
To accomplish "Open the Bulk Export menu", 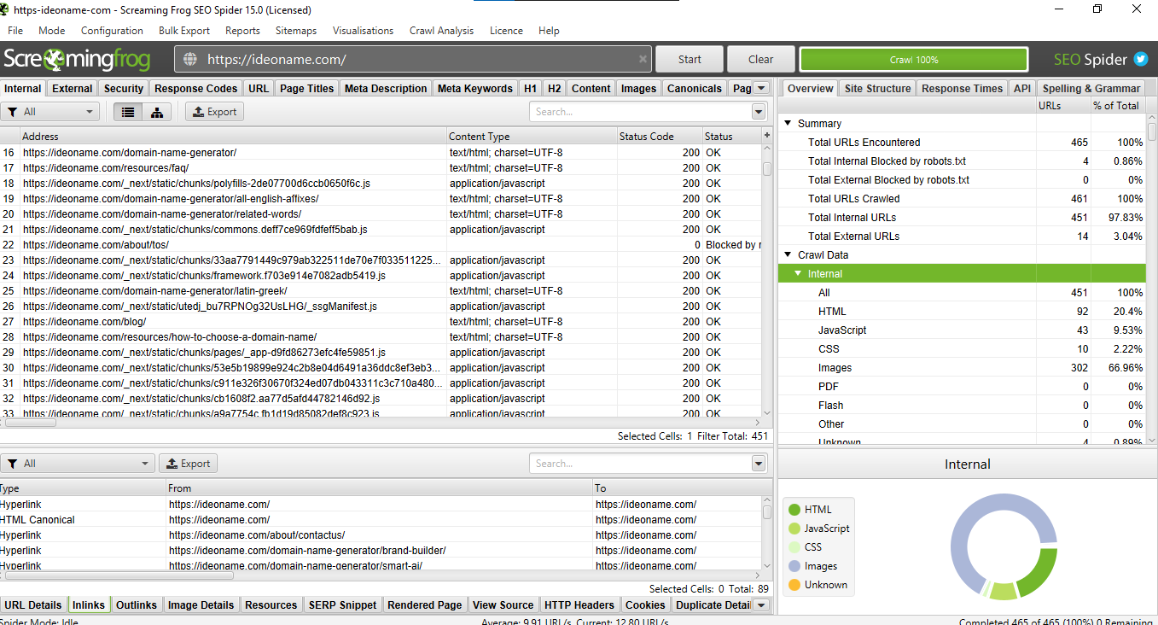I will (x=184, y=31).
